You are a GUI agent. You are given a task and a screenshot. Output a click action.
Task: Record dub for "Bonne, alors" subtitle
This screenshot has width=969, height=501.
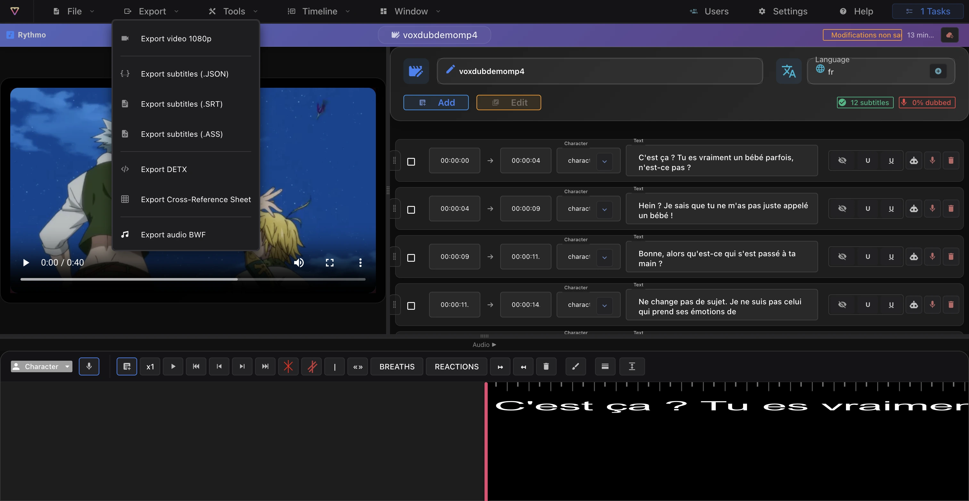932,257
